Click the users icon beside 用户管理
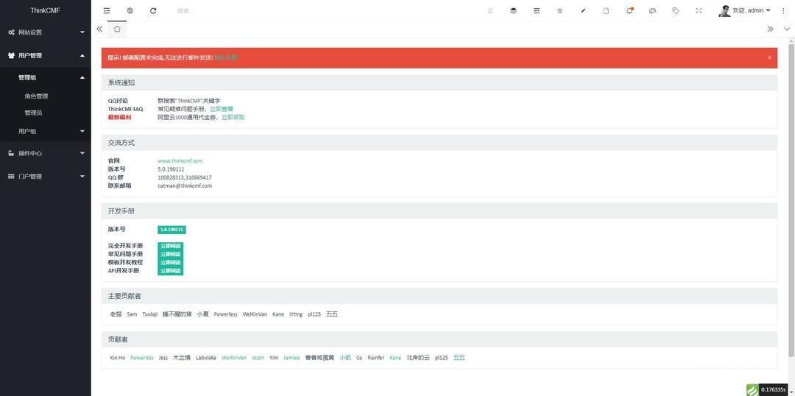This screenshot has height=396, width=795. coord(11,56)
